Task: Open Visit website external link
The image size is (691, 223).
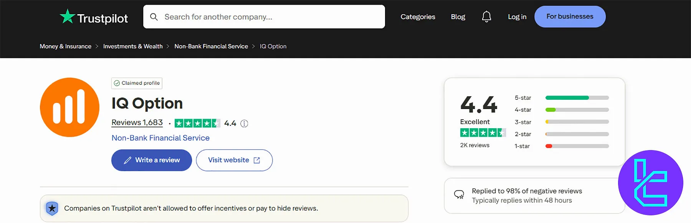Action: (x=234, y=160)
